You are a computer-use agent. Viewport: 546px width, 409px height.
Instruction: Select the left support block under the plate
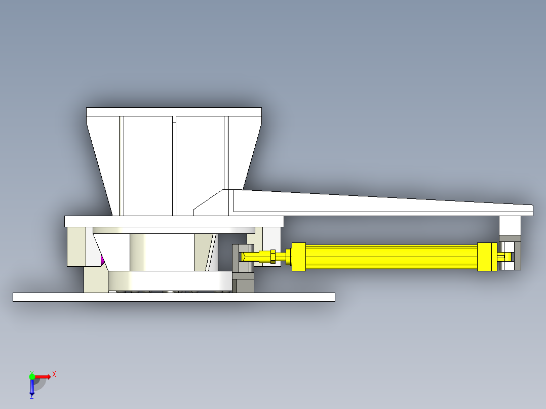point(76,247)
